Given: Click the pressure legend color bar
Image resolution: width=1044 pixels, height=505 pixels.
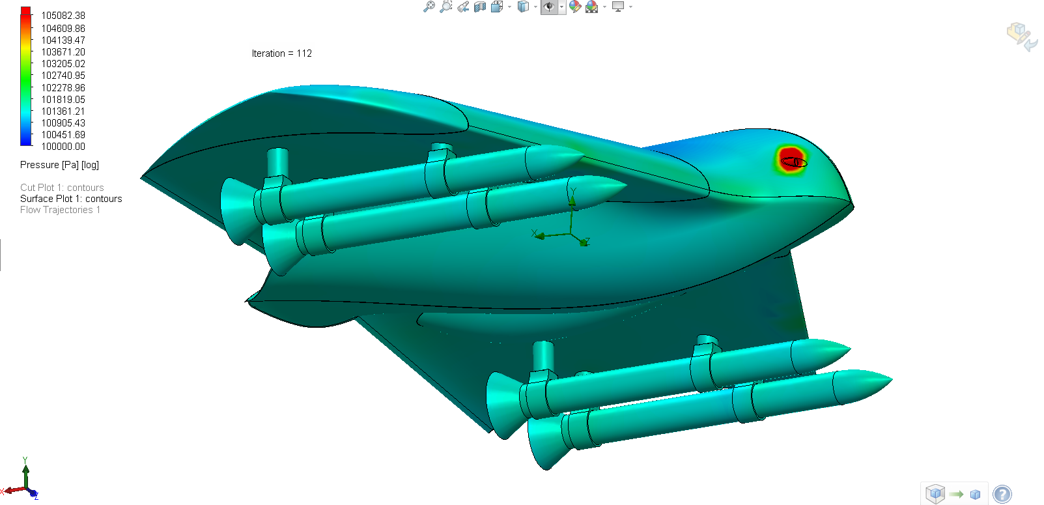Looking at the screenshot, I should tap(26, 76).
